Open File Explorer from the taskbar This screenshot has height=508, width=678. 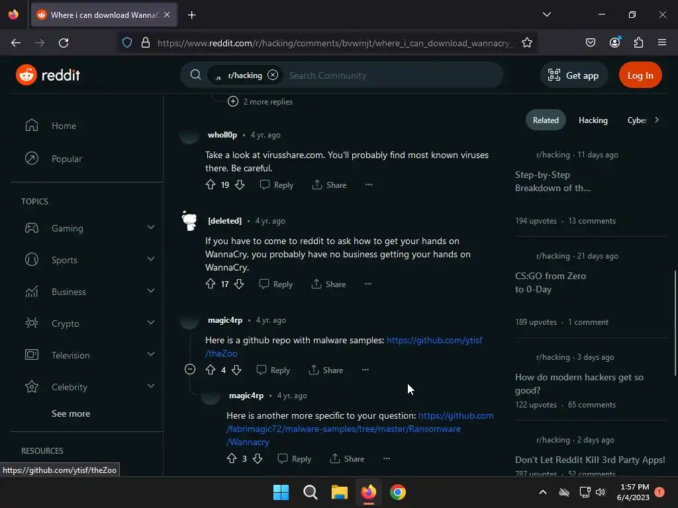coord(340,492)
